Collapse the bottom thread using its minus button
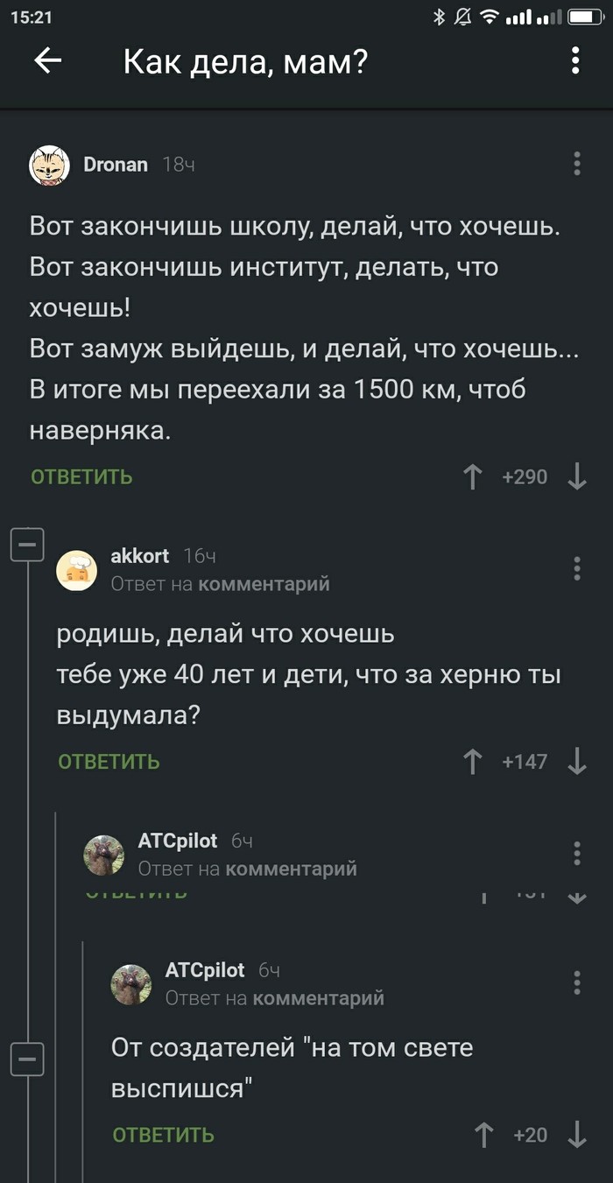This screenshot has width=613, height=1183. (27, 1059)
